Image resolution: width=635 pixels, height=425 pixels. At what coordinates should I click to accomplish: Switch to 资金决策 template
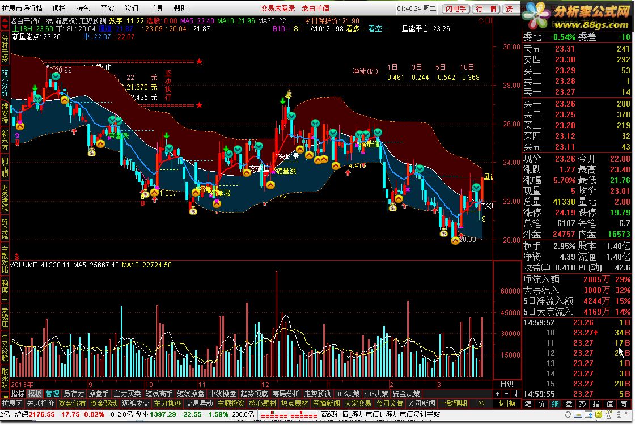click(406, 393)
